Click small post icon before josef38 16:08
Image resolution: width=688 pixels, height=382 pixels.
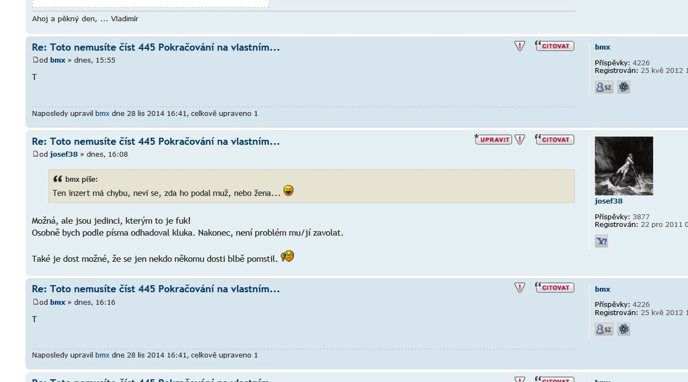coord(35,154)
